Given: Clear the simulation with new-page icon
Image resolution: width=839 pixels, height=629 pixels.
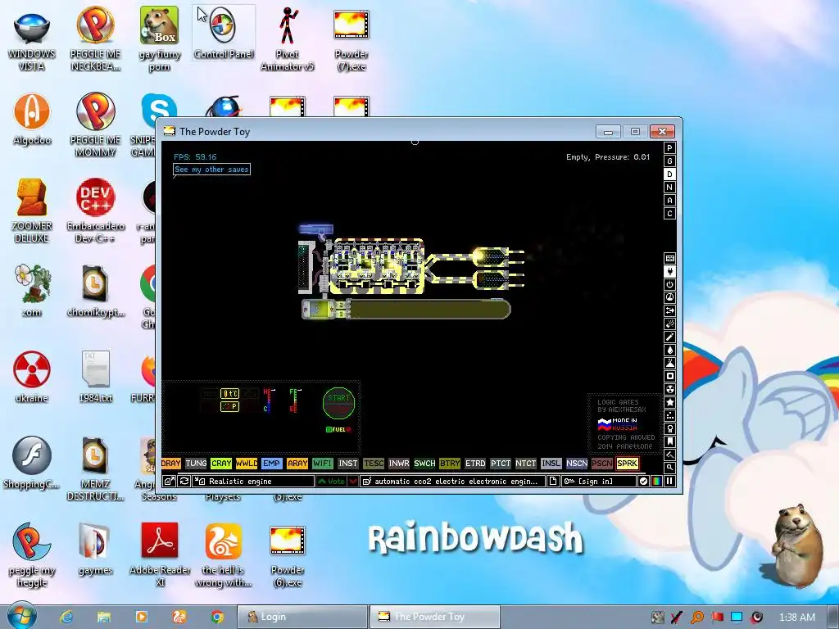Looking at the screenshot, I should tap(553, 482).
